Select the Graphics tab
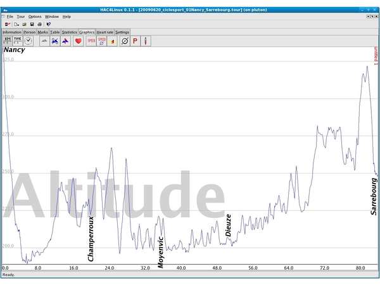The height and width of the screenshot is (285, 380). [x=87, y=32]
